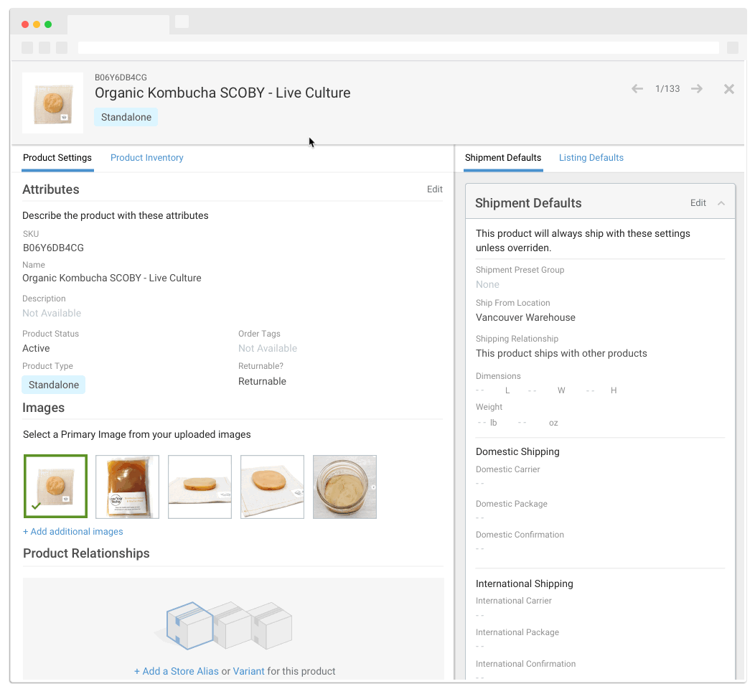Select the Product Settings tab

click(x=57, y=158)
